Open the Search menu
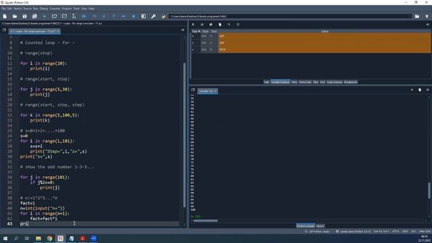This screenshot has height=243, width=432. pyautogui.click(x=18, y=9)
